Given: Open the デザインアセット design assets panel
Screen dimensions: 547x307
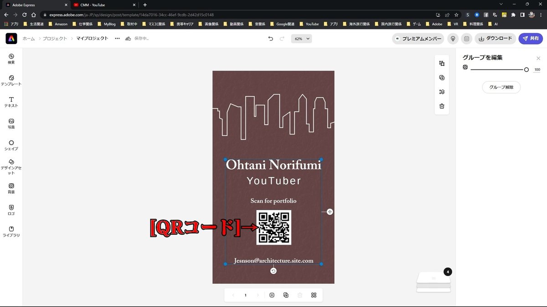Looking at the screenshot, I should [11, 167].
